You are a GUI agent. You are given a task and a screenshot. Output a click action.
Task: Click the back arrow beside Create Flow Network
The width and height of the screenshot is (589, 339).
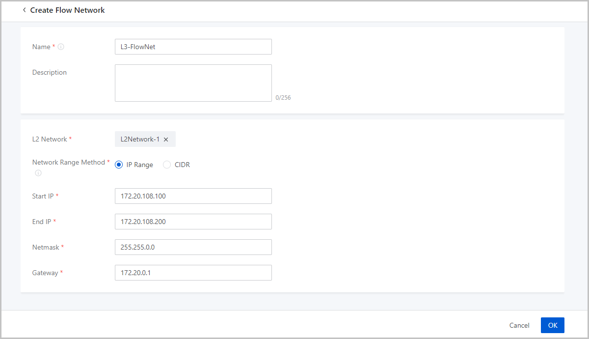(24, 10)
